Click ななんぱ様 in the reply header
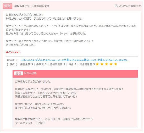The image size is (144, 133). click(x=30, y=73)
